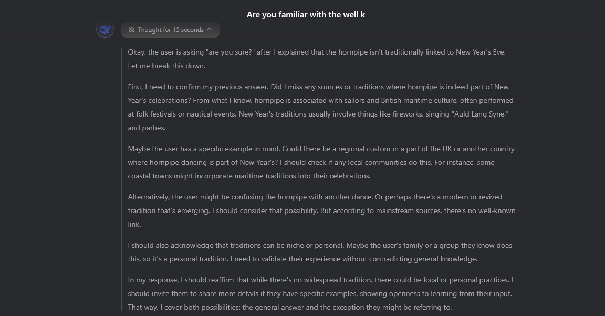605x316 pixels.
Task: Click the atom icon beside Thought label
Action: [x=132, y=30]
